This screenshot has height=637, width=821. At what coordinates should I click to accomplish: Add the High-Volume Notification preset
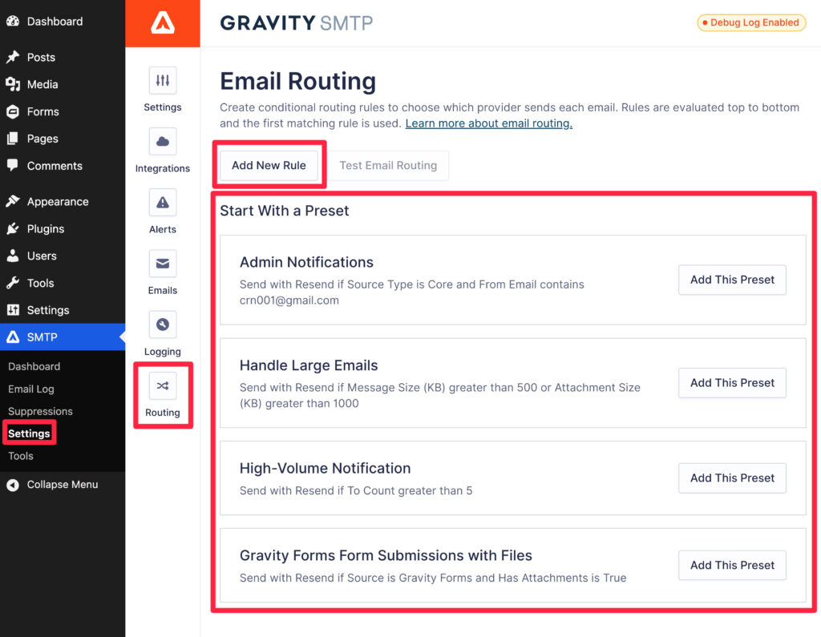pos(732,478)
